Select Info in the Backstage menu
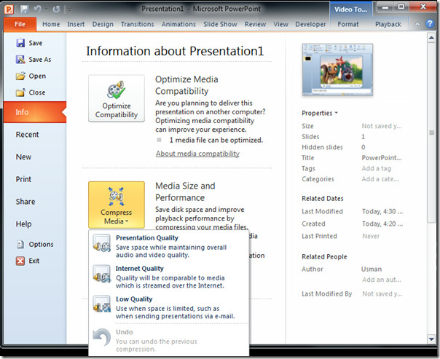Screen dimensions: 440x359 [x=35, y=112]
